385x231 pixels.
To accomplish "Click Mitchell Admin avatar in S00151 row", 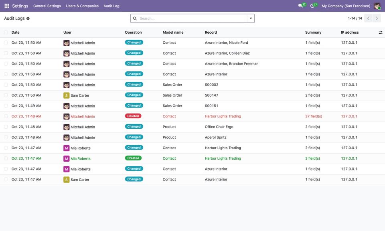I will coord(66,106).
